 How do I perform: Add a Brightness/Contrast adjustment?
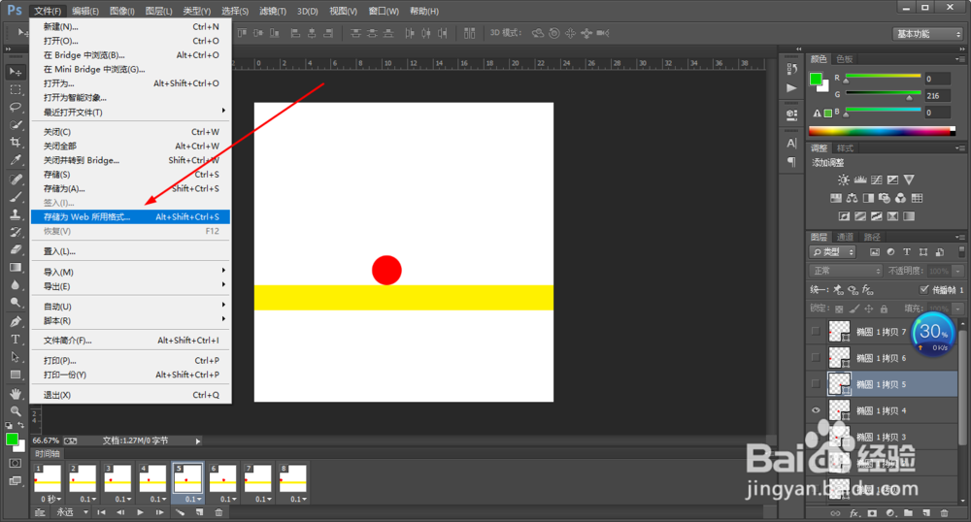tap(844, 179)
